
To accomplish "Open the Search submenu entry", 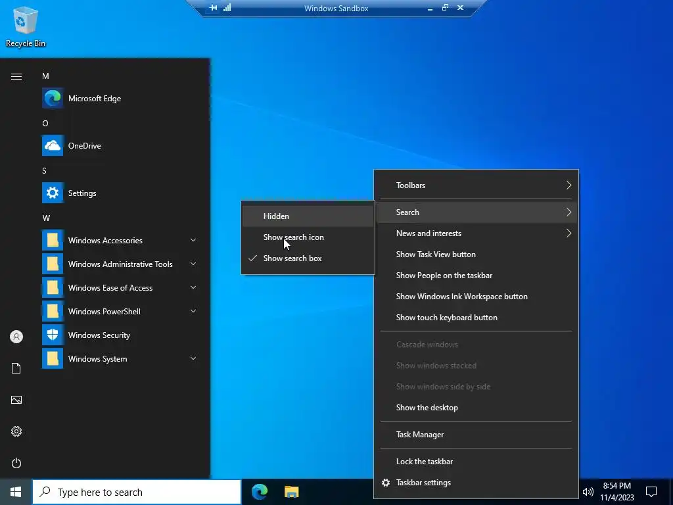I will tap(476, 212).
